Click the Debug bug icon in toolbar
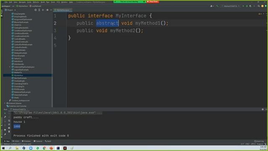The image size is (268, 151). [x=247, y=6]
